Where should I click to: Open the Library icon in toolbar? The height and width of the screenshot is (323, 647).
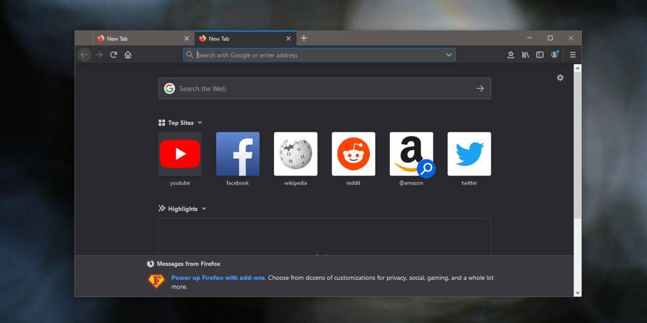525,55
